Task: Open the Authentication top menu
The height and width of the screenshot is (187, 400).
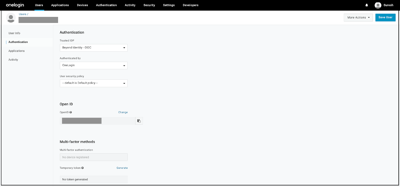Action: [106, 5]
